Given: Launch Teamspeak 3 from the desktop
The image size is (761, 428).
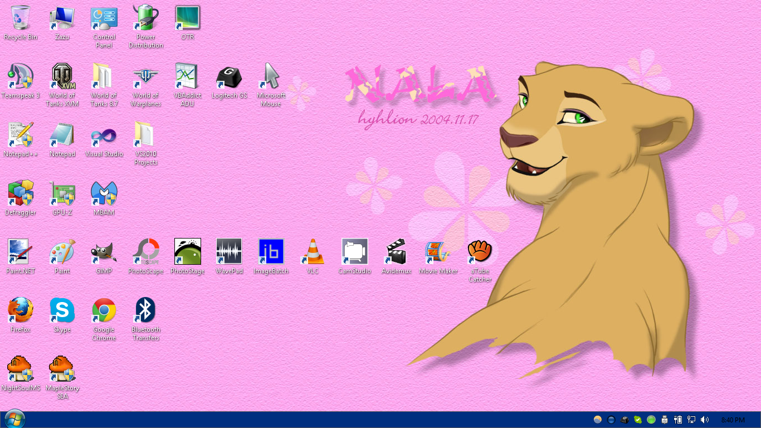Looking at the screenshot, I should click(21, 77).
